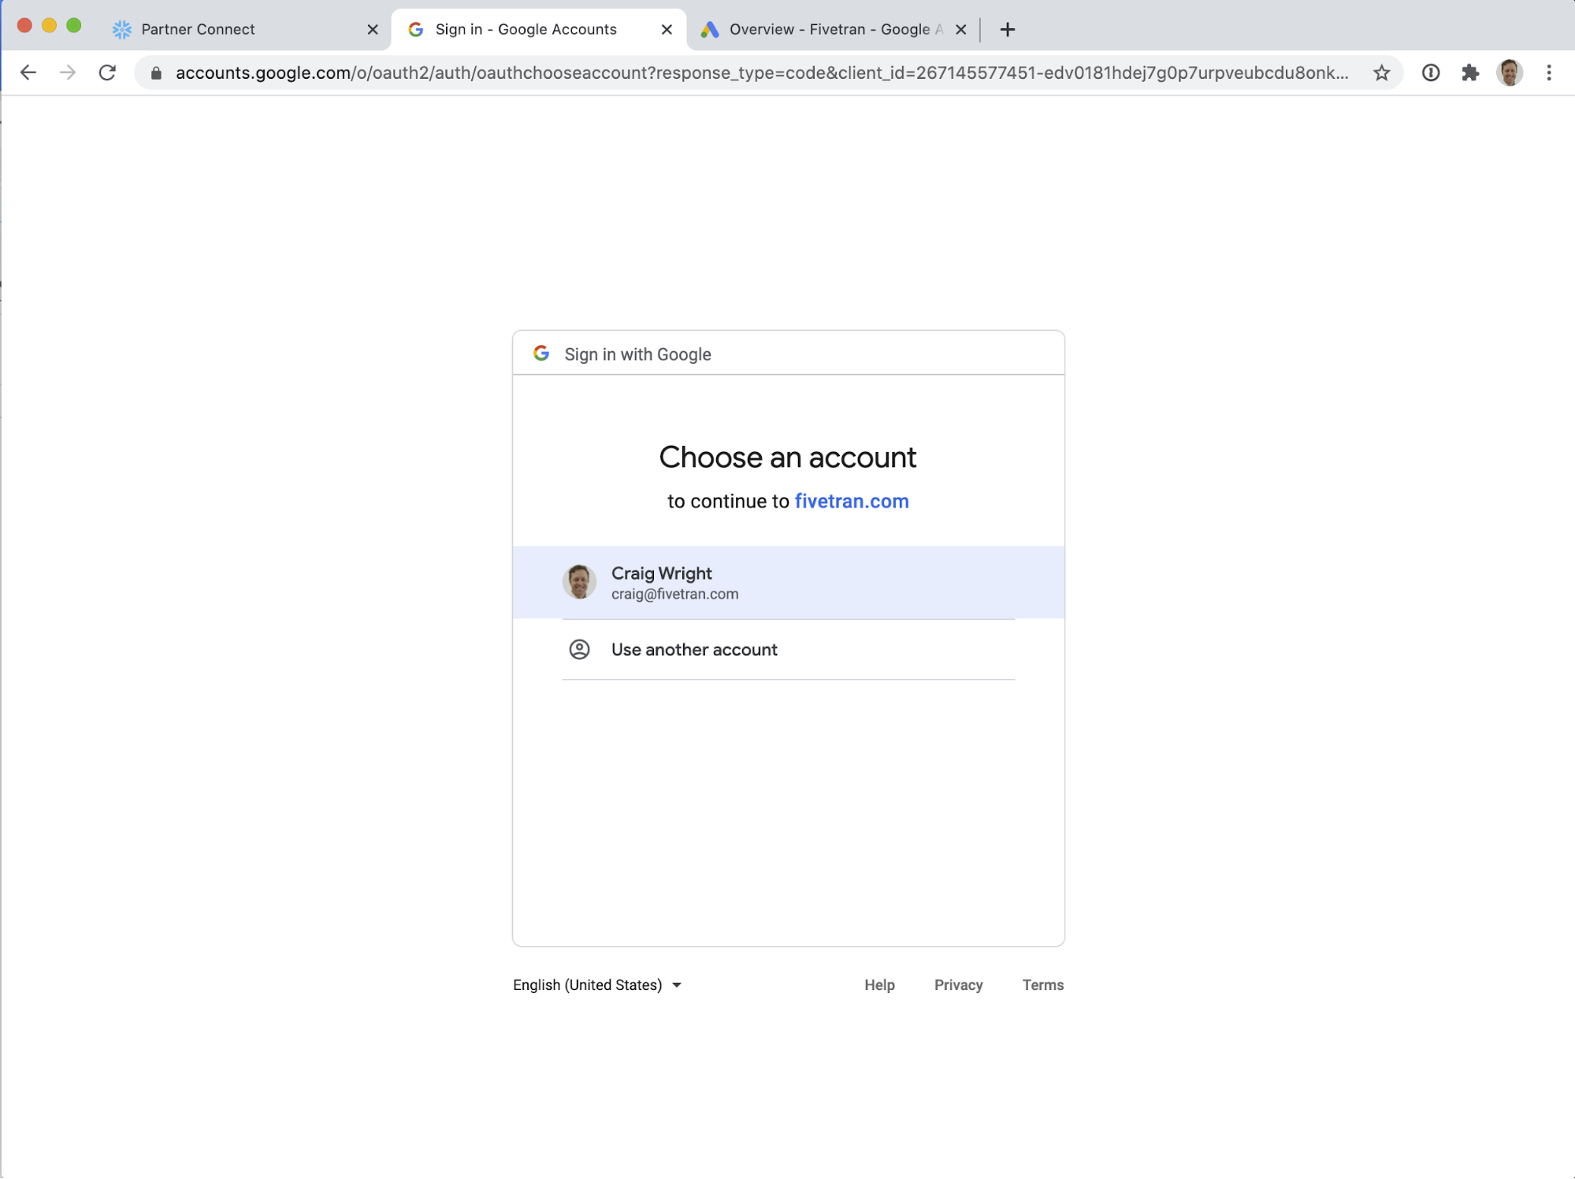Select Use another account
This screenshot has width=1575, height=1179.
(694, 650)
